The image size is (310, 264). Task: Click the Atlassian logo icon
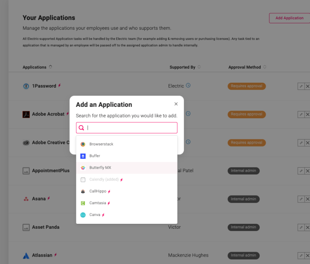(x=26, y=255)
